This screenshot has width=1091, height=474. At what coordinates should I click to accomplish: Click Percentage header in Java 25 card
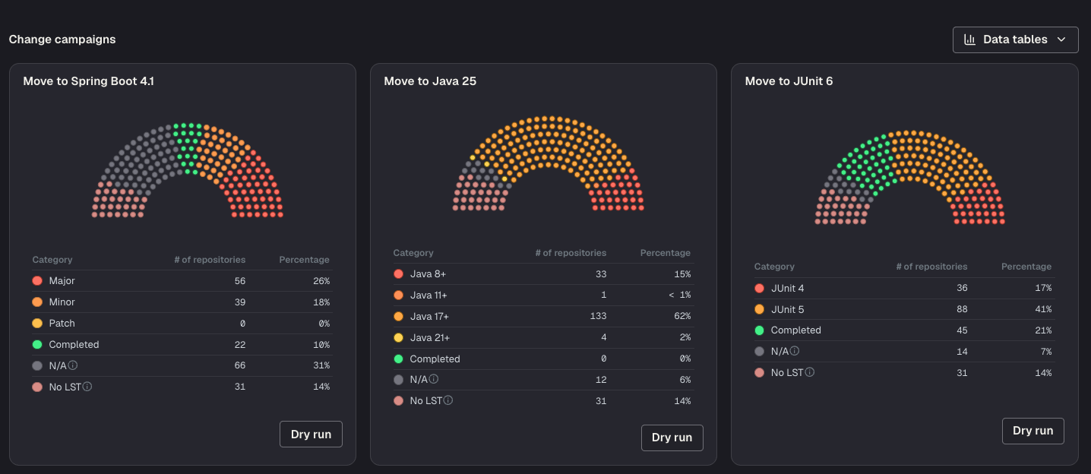click(666, 253)
